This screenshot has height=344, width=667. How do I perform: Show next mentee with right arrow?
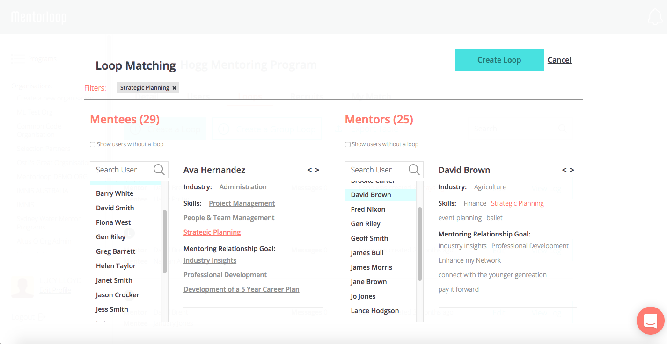click(317, 170)
